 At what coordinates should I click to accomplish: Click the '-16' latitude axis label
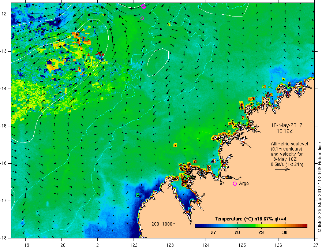coord(4,163)
